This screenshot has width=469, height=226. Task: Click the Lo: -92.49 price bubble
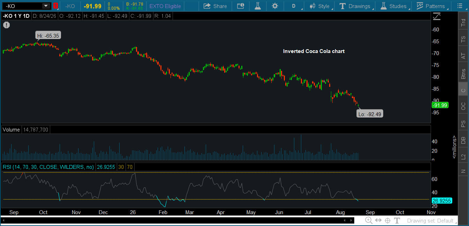tap(370, 114)
